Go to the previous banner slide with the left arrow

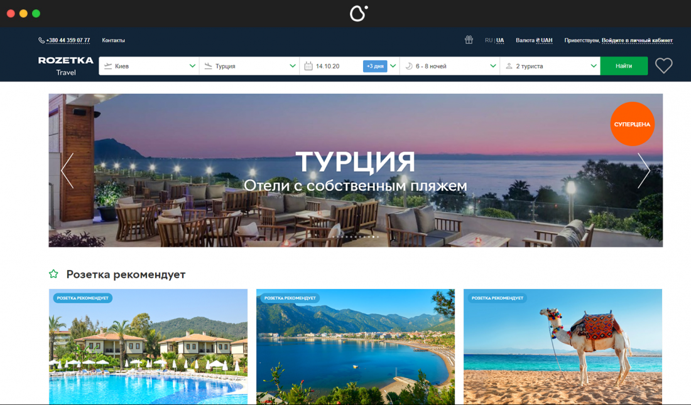pyautogui.click(x=67, y=171)
